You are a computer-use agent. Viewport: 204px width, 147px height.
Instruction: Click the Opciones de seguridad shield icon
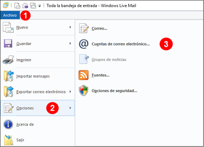pyautogui.click(x=83, y=90)
